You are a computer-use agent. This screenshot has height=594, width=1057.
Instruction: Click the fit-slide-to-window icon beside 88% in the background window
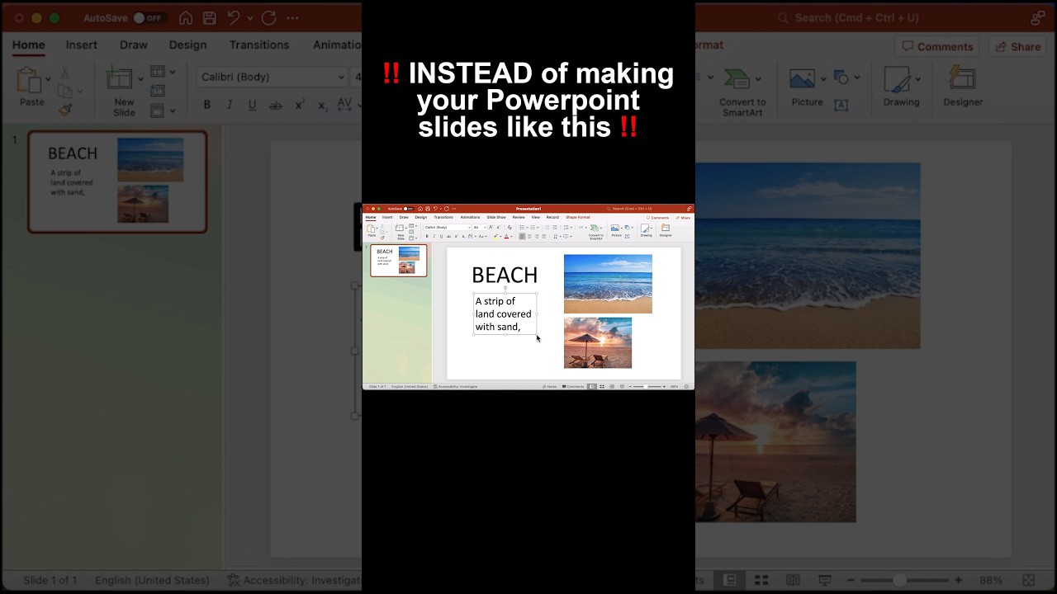[1029, 580]
